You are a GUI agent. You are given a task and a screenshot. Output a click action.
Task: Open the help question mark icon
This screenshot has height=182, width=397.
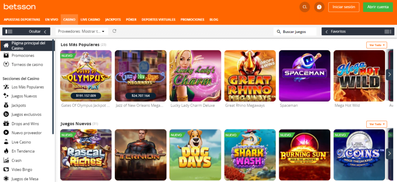(x=319, y=7)
